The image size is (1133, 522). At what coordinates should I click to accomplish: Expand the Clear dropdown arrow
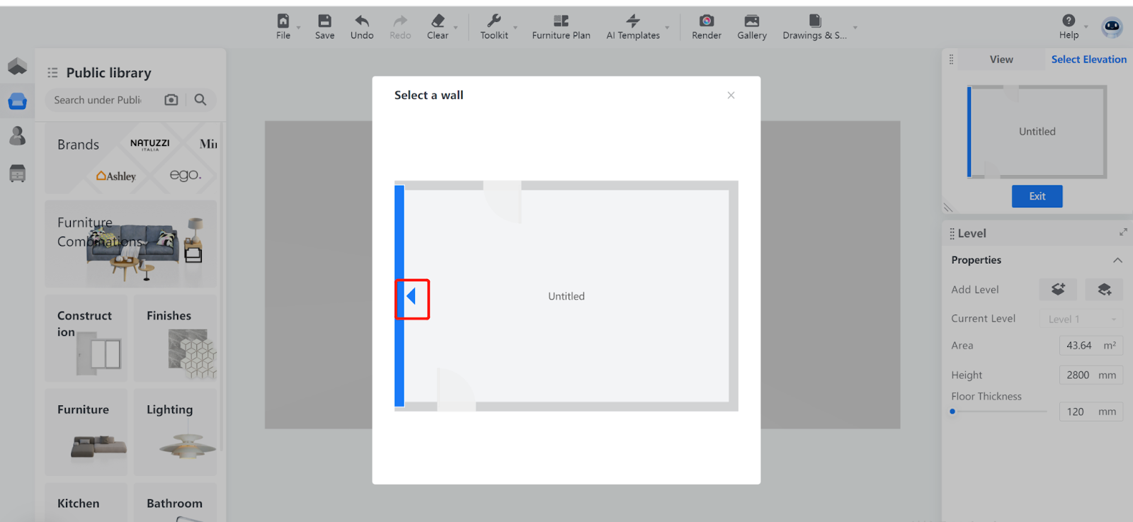(456, 28)
